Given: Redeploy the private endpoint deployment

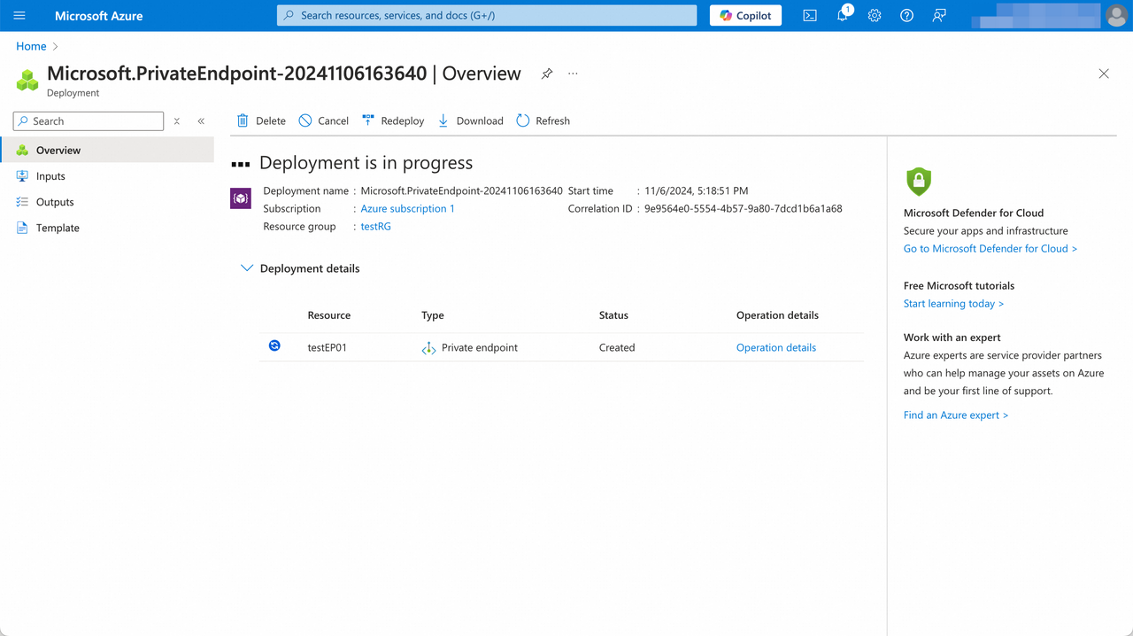Looking at the screenshot, I should point(392,120).
